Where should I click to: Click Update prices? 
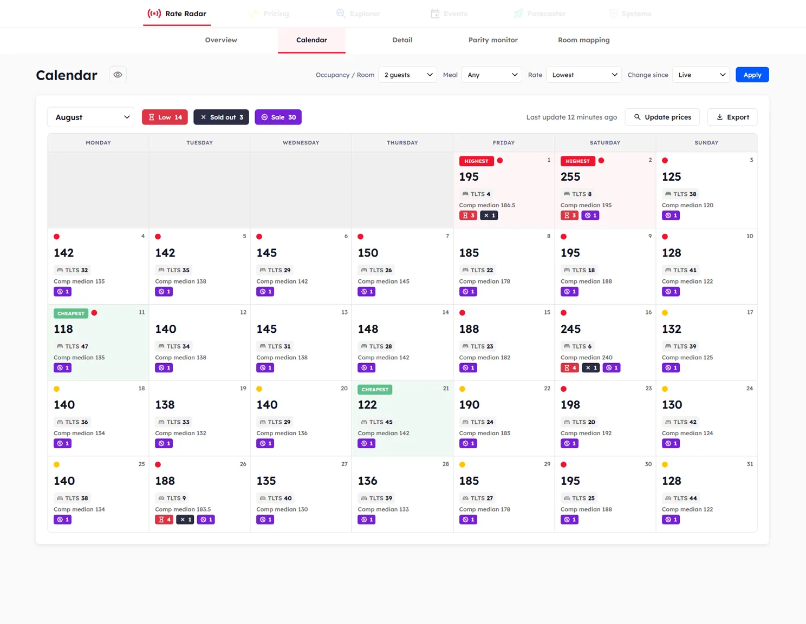[662, 117]
